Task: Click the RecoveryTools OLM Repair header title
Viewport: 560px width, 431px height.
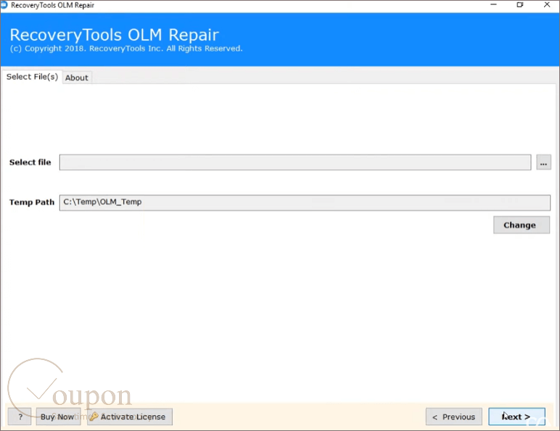Action: tap(115, 35)
